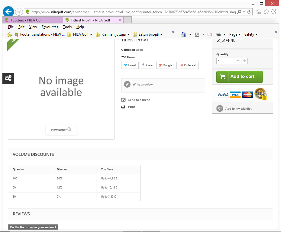Click the printer icon in command bar
The width and height of the screenshot is (281, 232).
pos(218,34)
